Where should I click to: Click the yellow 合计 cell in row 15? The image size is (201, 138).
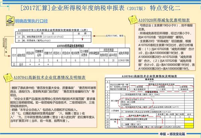coord(189,120)
